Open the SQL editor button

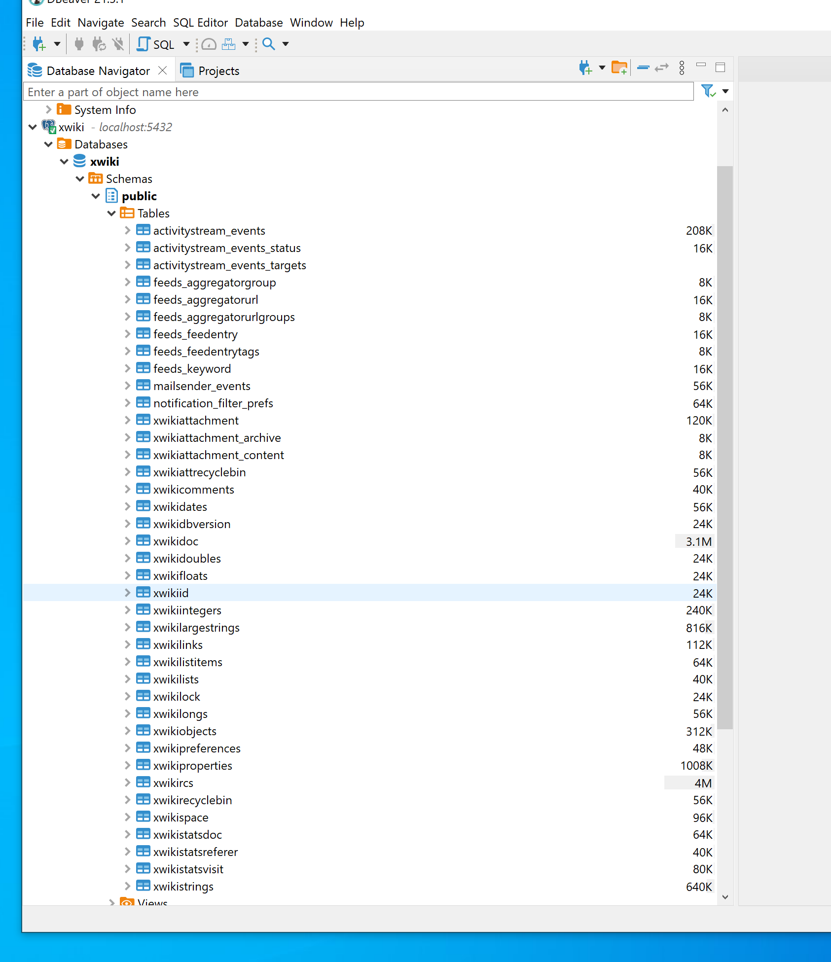[156, 44]
